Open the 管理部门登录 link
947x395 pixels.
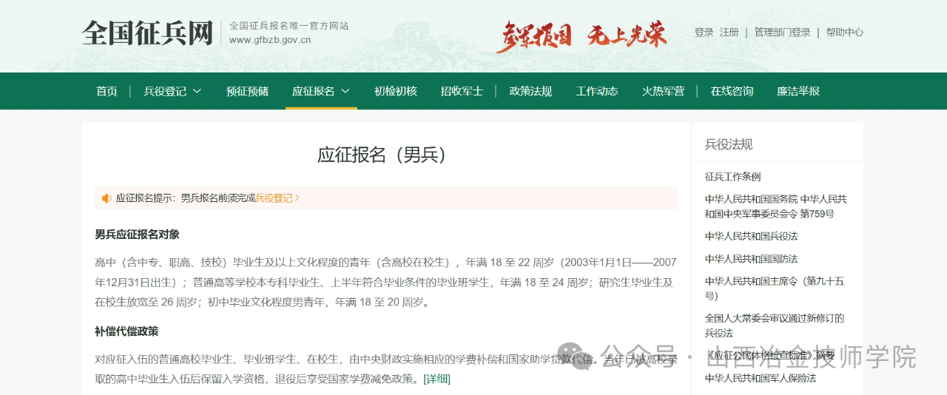coord(782,33)
